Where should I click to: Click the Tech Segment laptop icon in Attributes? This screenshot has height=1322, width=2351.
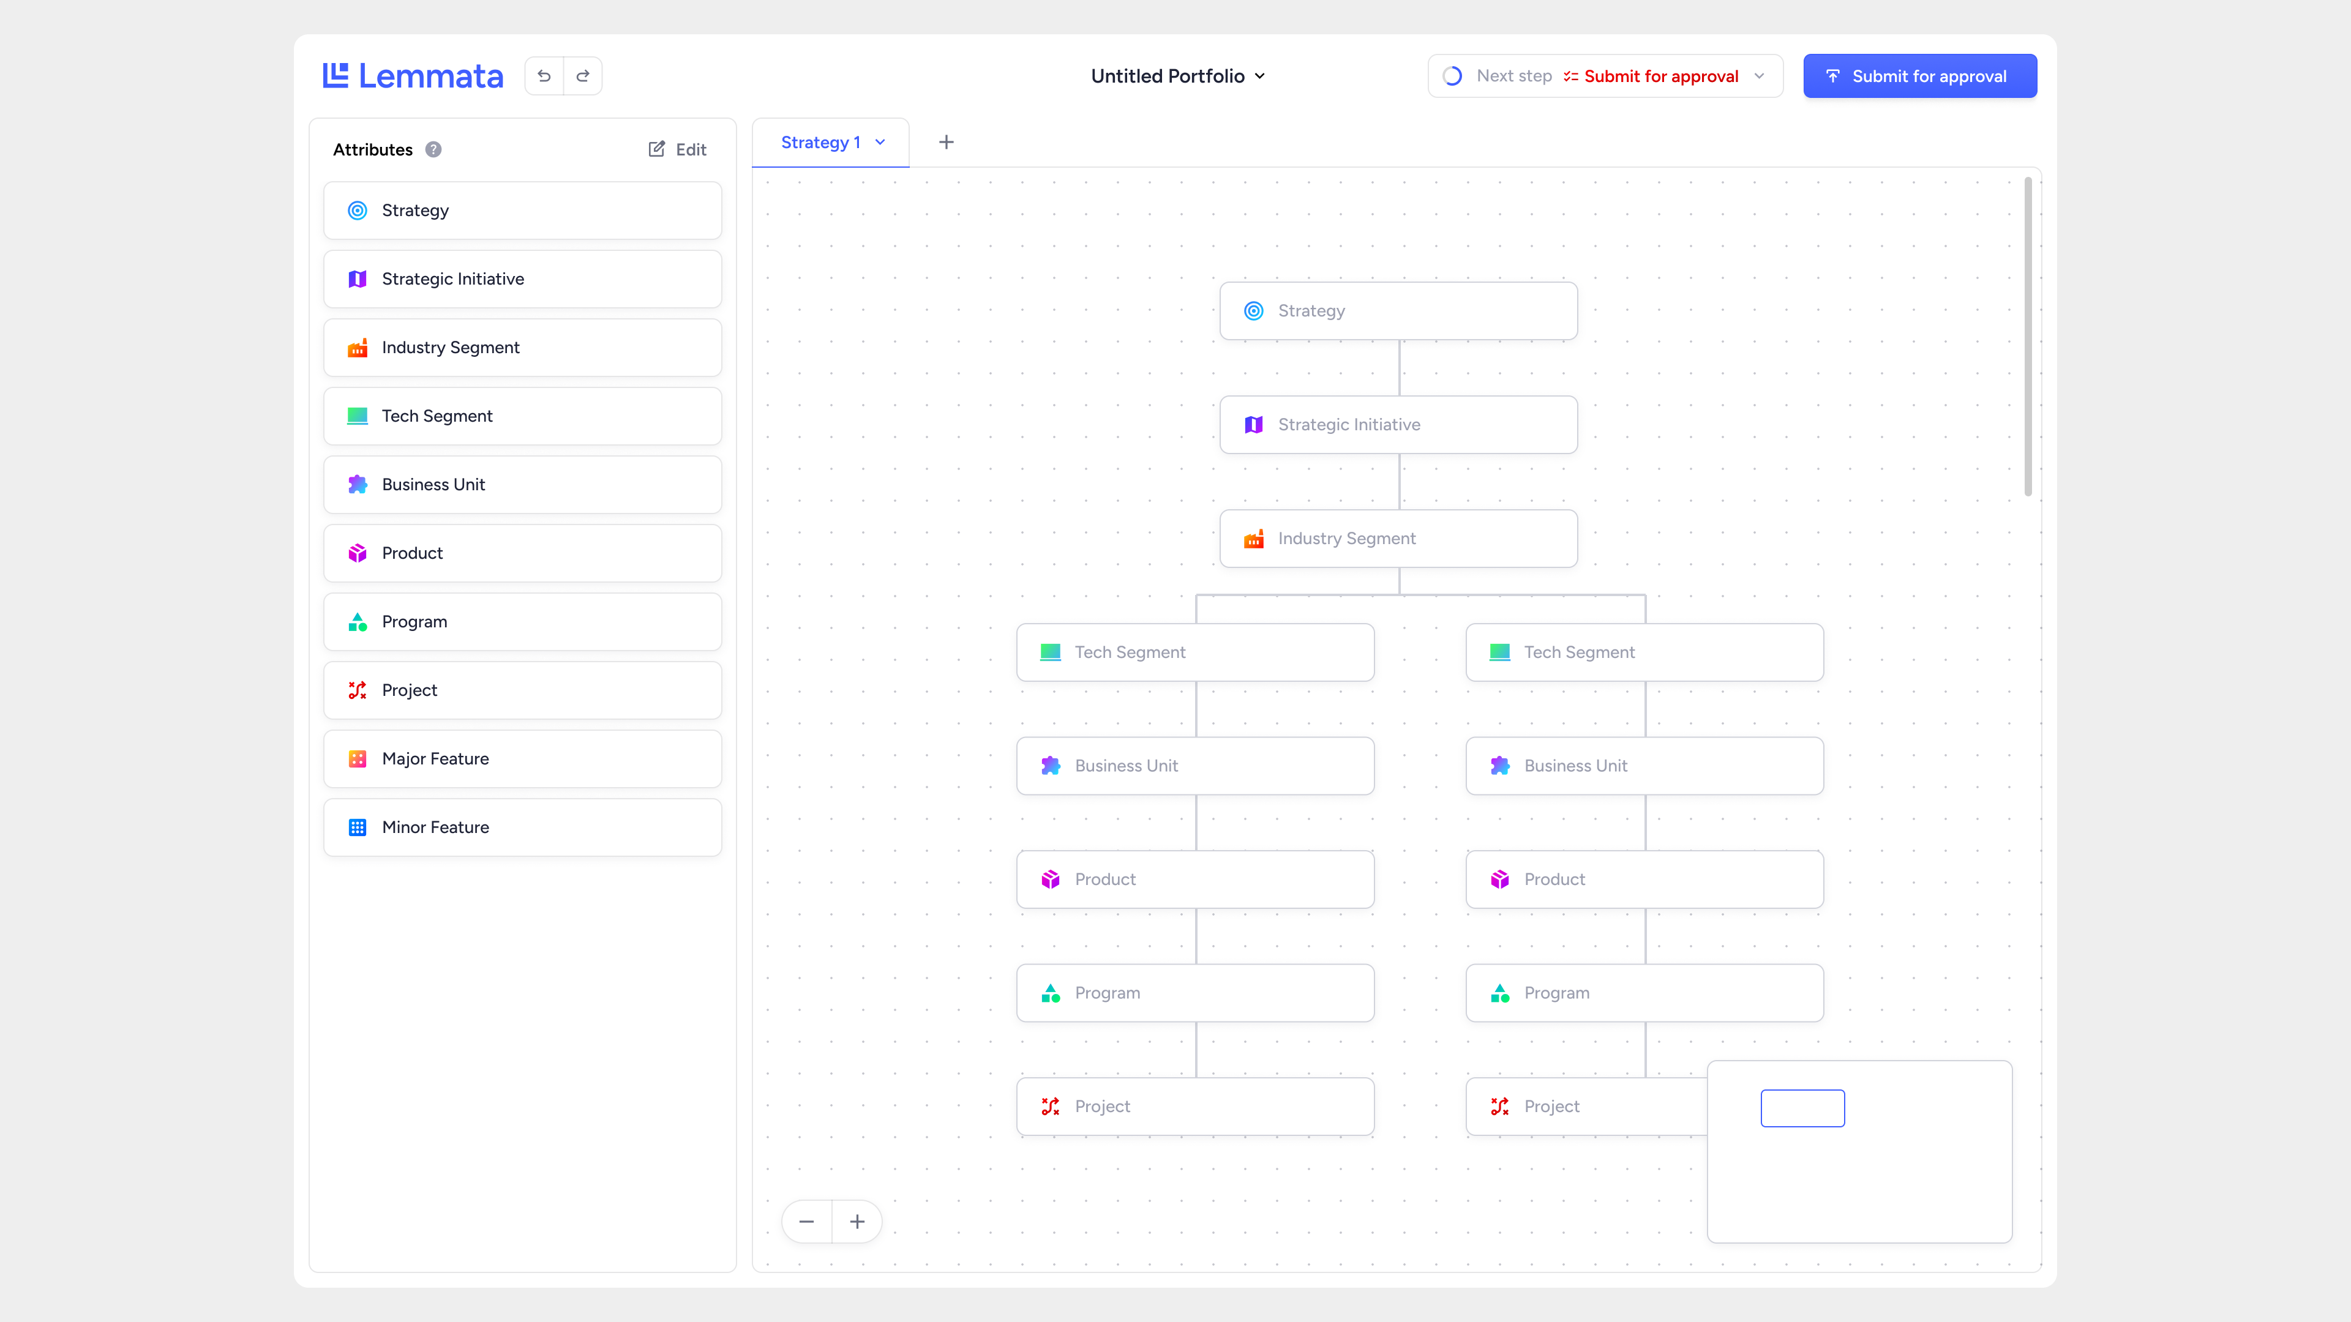click(358, 416)
